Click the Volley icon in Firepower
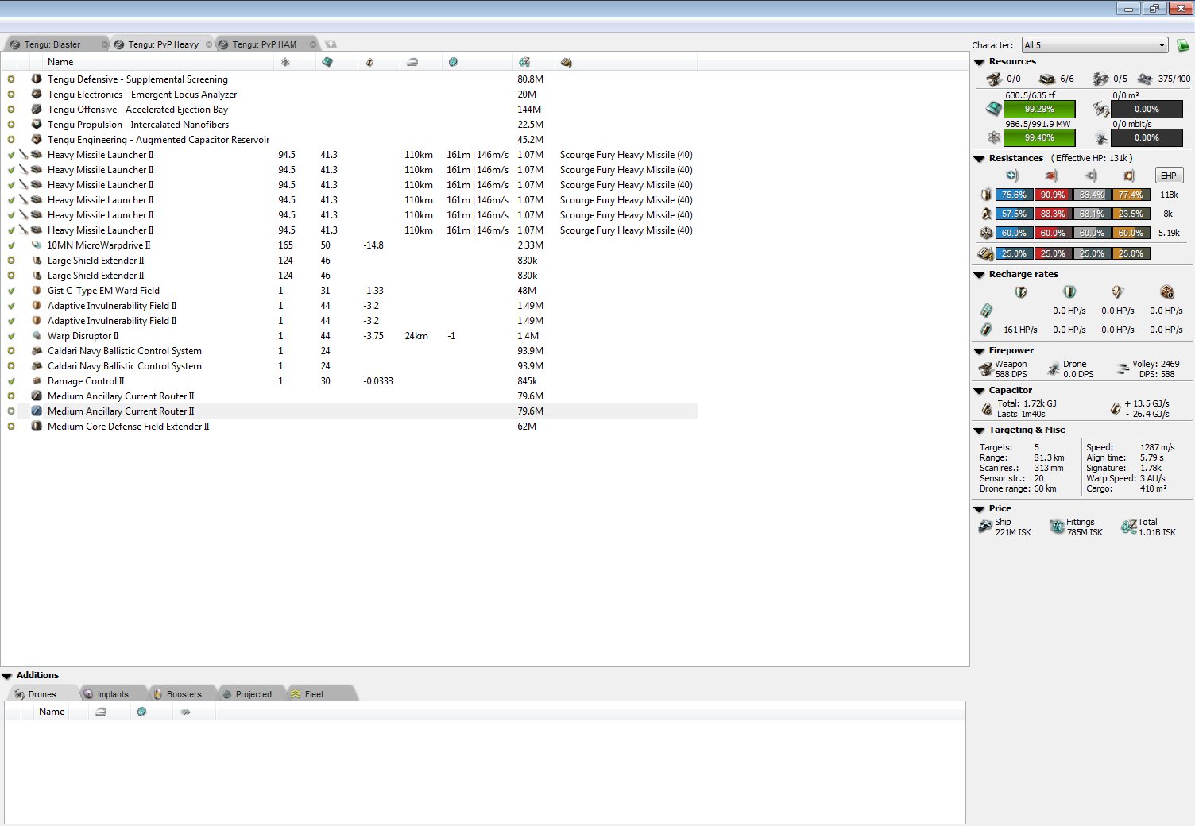The width and height of the screenshot is (1195, 826). pos(1123,369)
